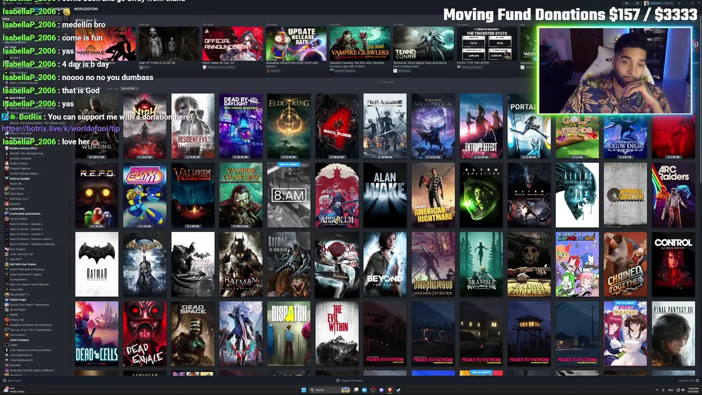Select the Nioh game cover

[145, 126]
